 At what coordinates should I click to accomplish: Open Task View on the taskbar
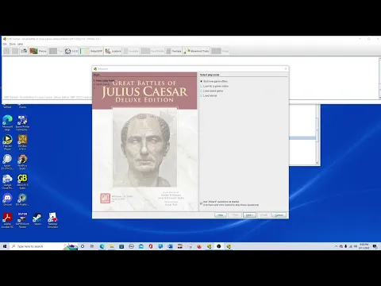click(92, 246)
